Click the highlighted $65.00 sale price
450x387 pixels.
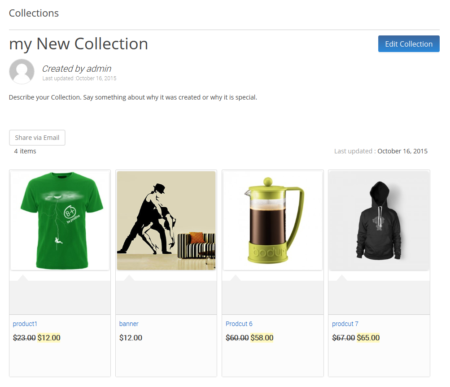click(368, 338)
